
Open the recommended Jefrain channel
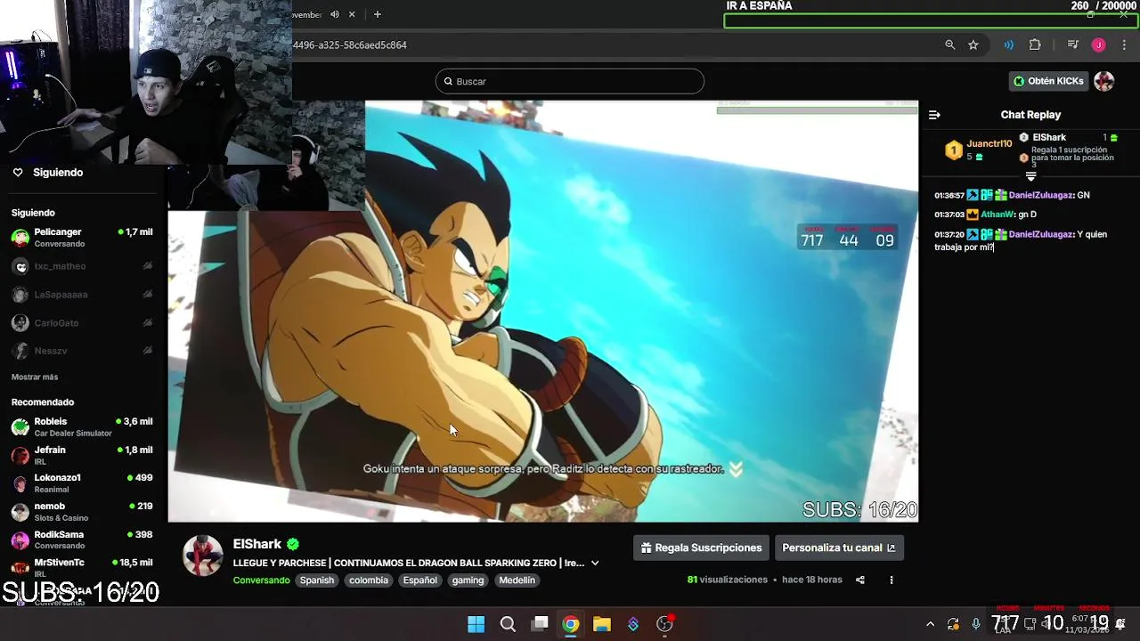coord(84,455)
